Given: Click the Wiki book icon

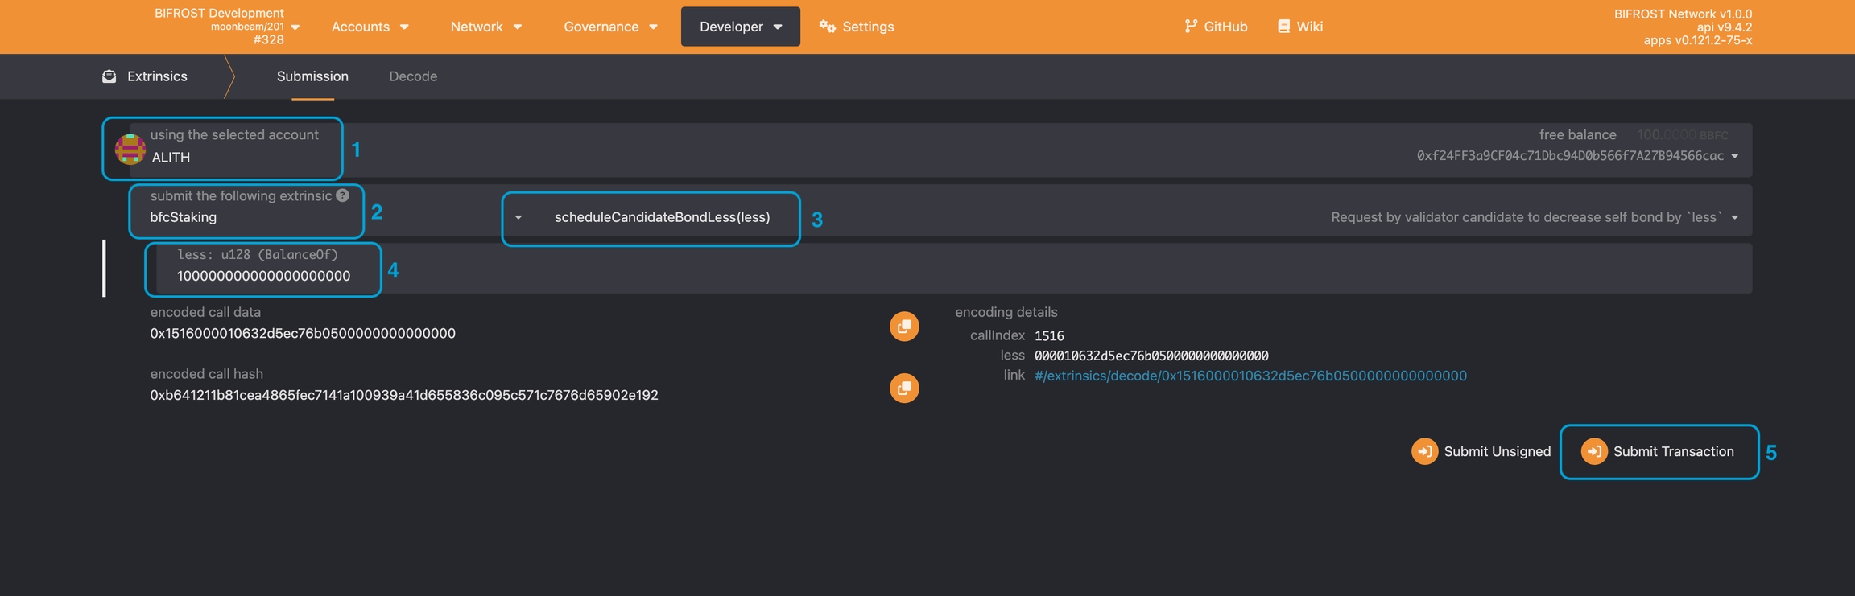Looking at the screenshot, I should click(1283, 27).
